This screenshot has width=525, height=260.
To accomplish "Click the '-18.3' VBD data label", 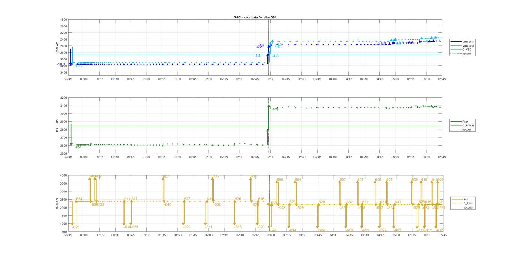I will click(x=61, y=65).
